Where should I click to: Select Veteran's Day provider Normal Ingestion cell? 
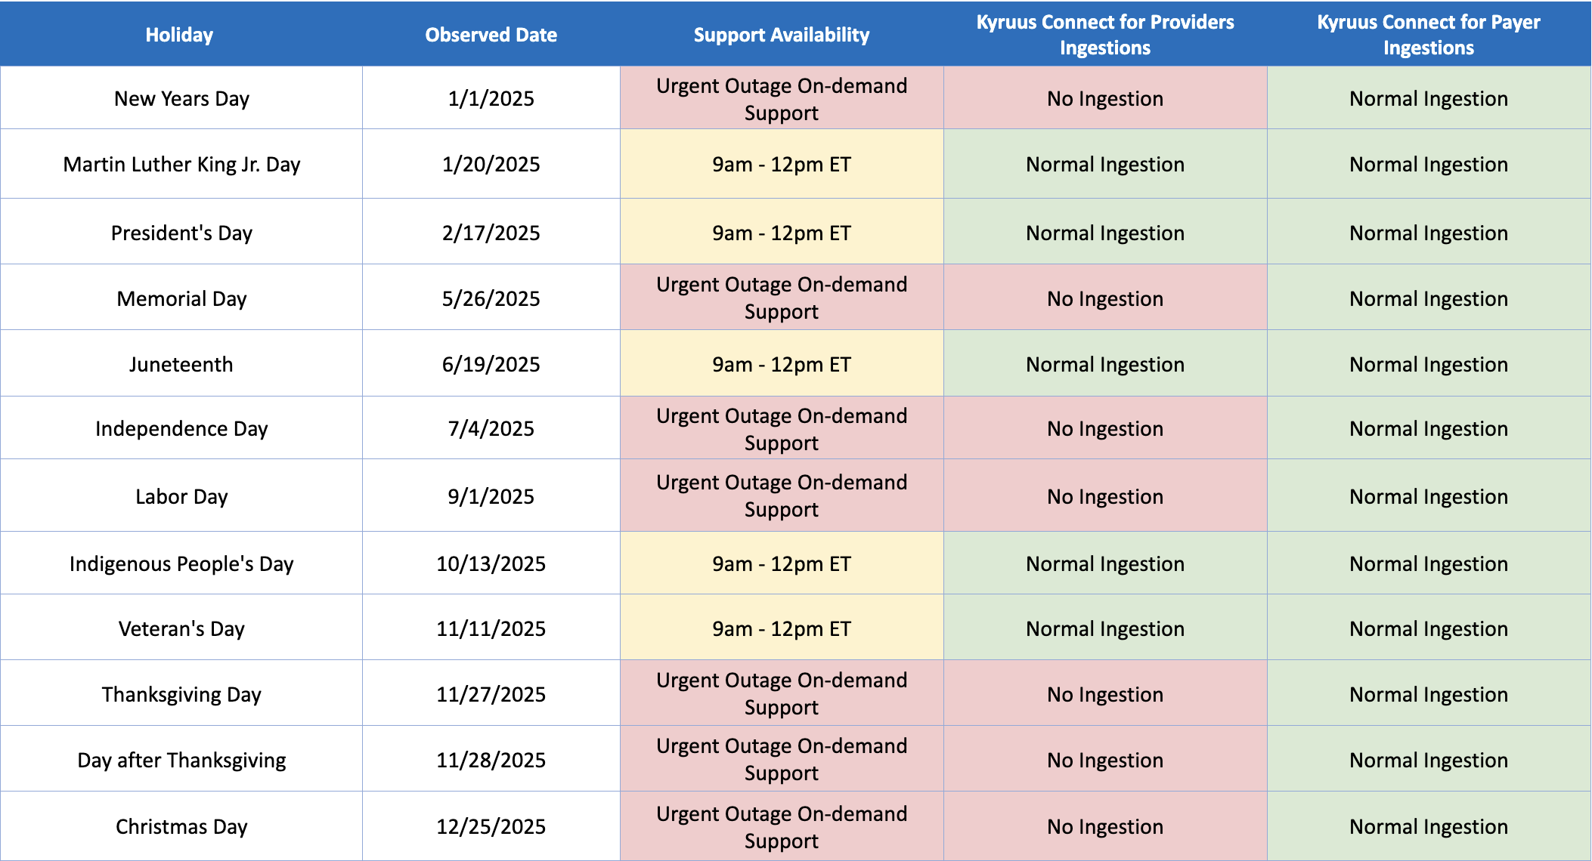click(1105, 628)
